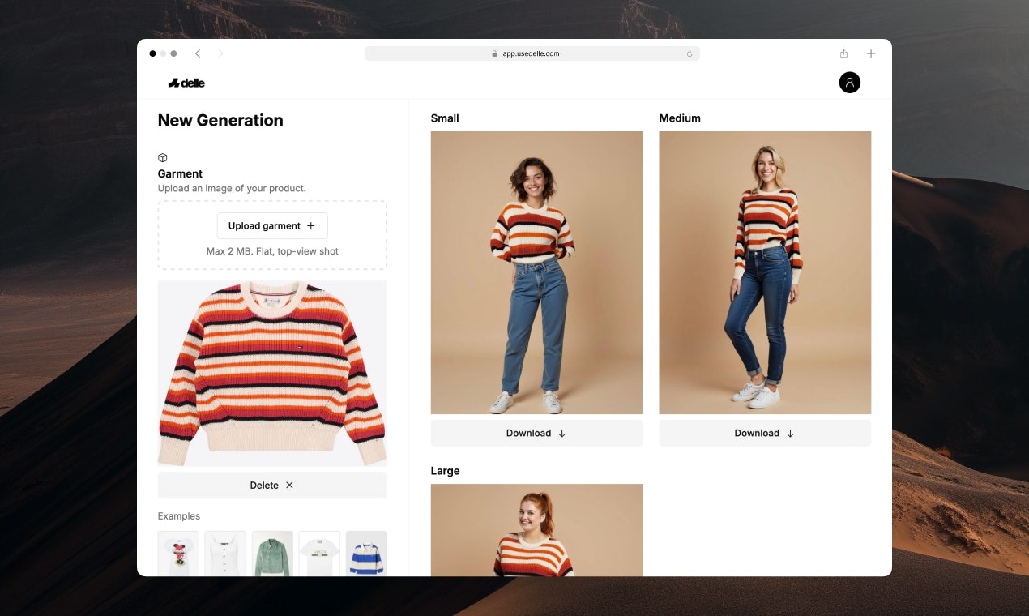The image size is (1029, 616).
Task: Open the browser share icon
Action: coord(843,53)
